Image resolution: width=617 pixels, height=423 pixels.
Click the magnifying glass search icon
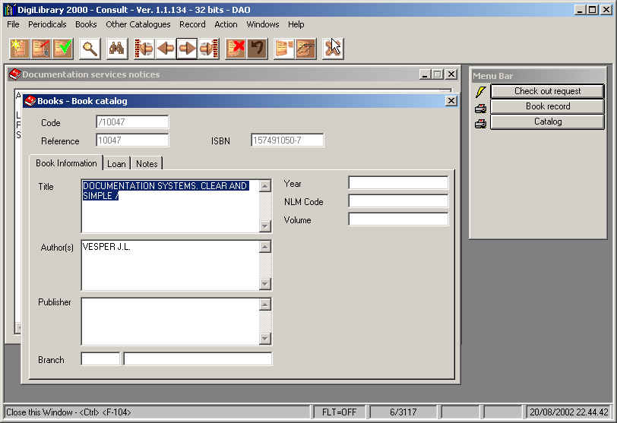click(90, 49)
